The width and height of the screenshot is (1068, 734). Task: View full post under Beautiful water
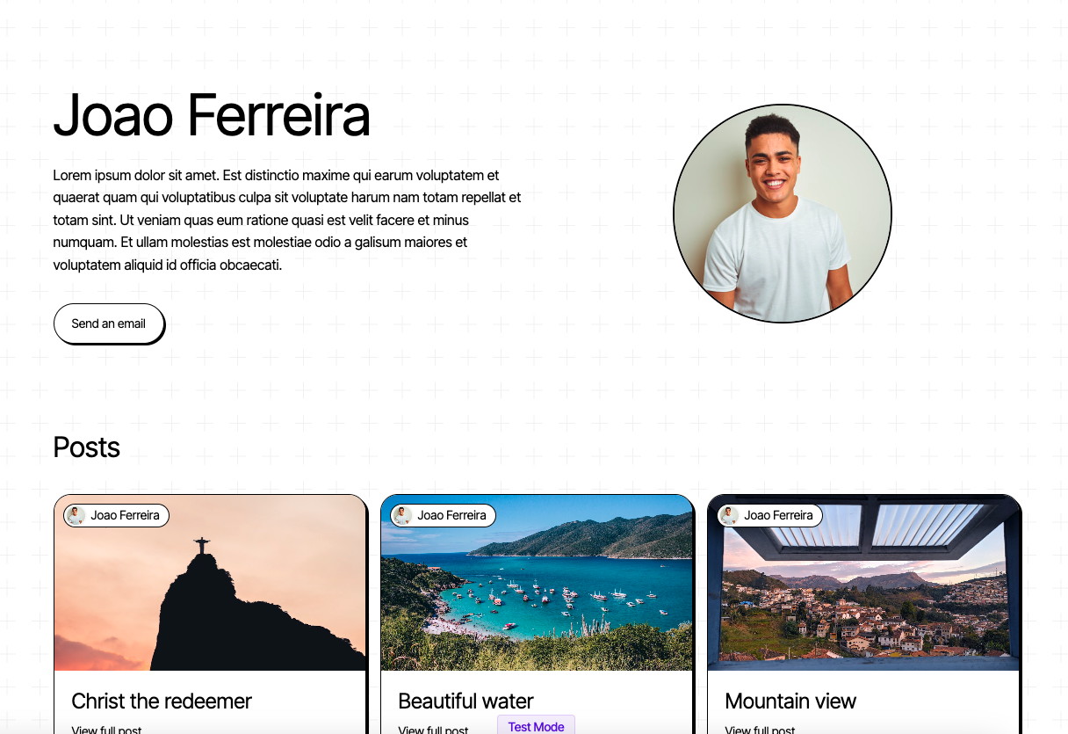point(433,730)
